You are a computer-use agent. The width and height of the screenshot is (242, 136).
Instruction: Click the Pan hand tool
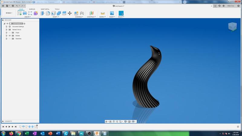coord(114,121)
